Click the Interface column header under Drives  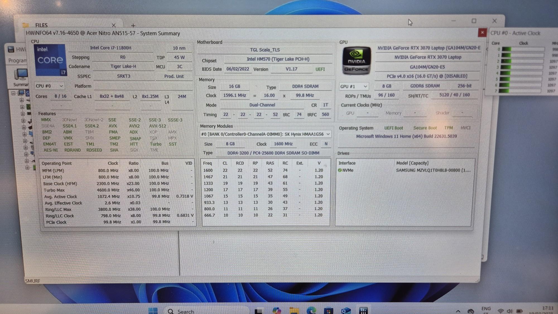pyautogui.click(x=347, y=163)
